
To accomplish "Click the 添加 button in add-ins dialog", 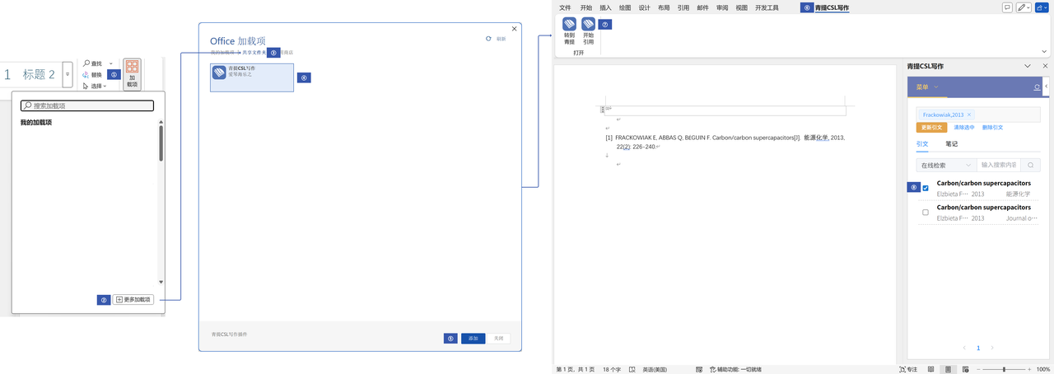I will [473, 339].
